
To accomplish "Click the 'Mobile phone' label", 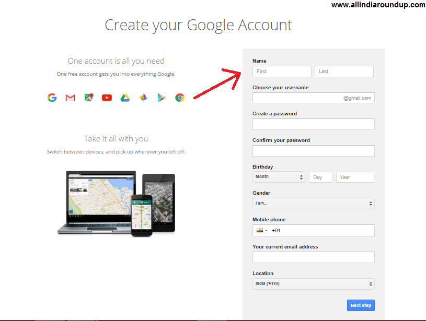I will click(x=269, y=220).
